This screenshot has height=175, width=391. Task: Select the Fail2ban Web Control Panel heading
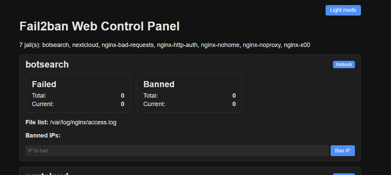point(100,26)
